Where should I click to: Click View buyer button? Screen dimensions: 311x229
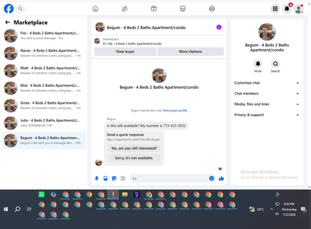(125, 52)
